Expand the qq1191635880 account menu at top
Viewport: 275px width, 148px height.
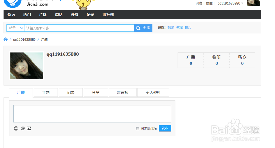(x=230, y=4)
